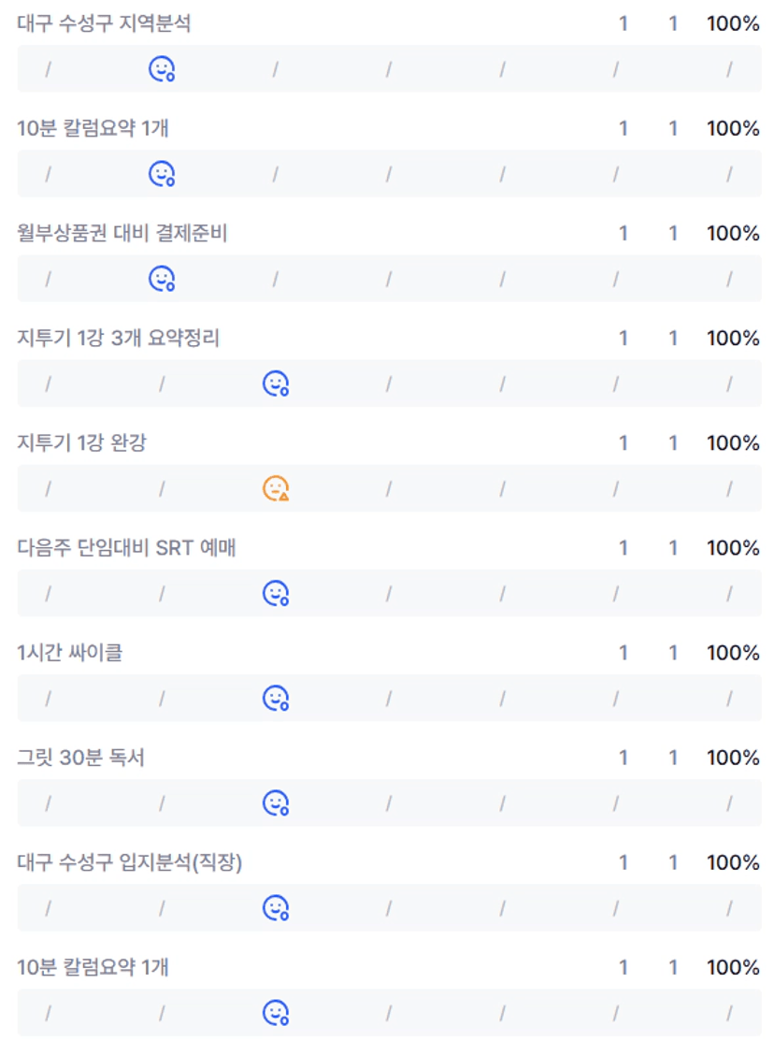
Task: Click the 그릿 30분 독서 title text
Action: [x=80, y=758]
